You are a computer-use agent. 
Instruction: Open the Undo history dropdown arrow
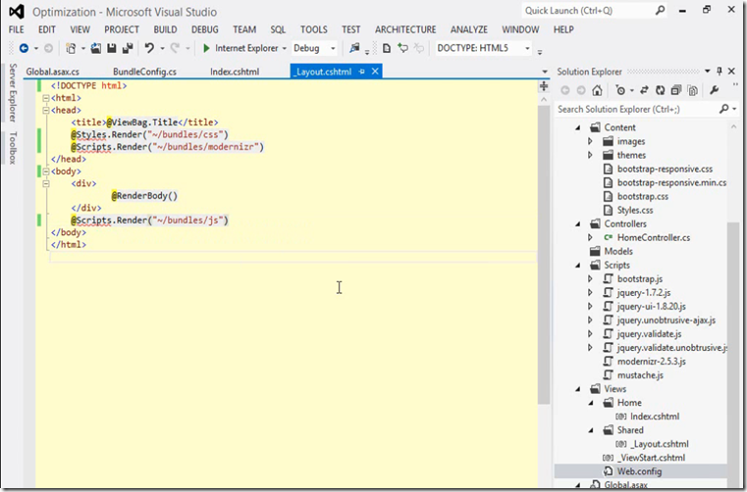tap(162, 49)
